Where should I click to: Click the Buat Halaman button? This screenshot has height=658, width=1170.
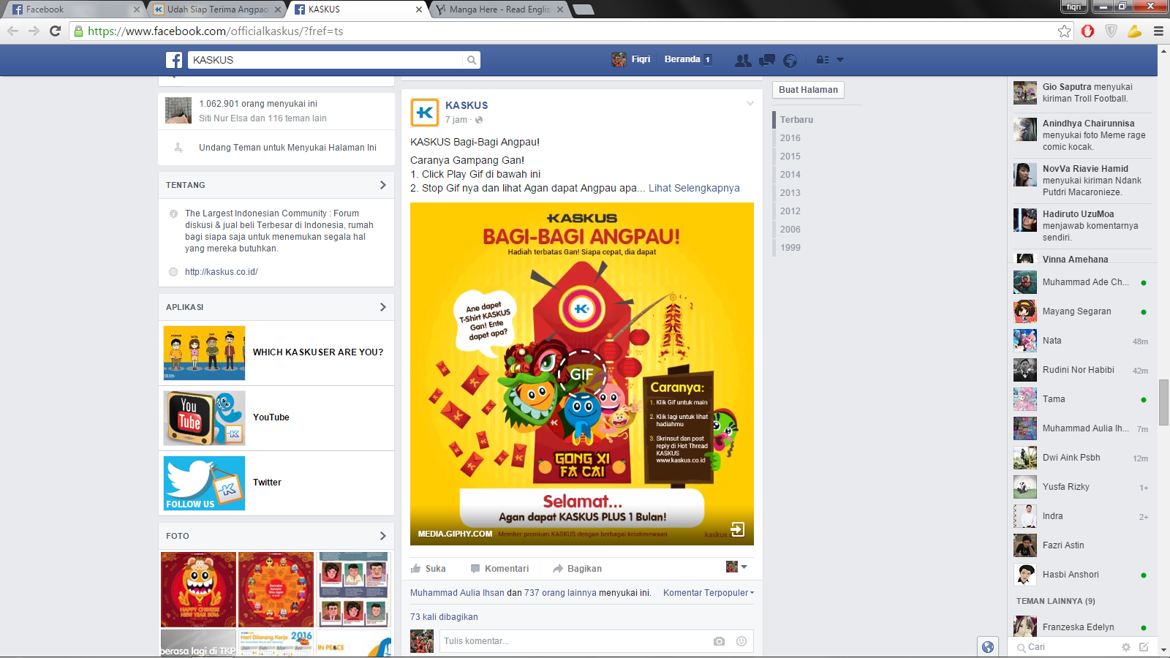[808, 90]
